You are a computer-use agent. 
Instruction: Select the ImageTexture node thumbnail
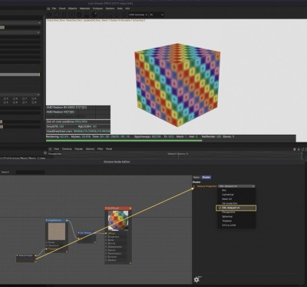57,232
